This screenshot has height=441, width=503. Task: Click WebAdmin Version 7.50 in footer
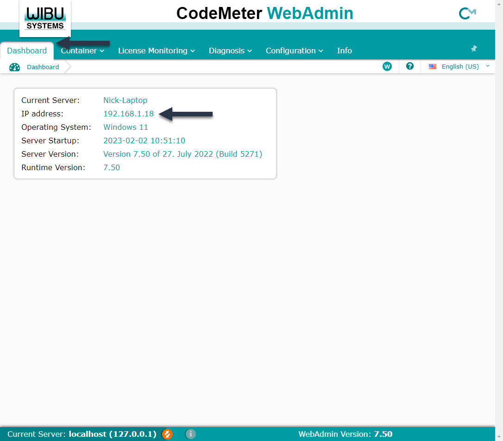click(346, 434)
